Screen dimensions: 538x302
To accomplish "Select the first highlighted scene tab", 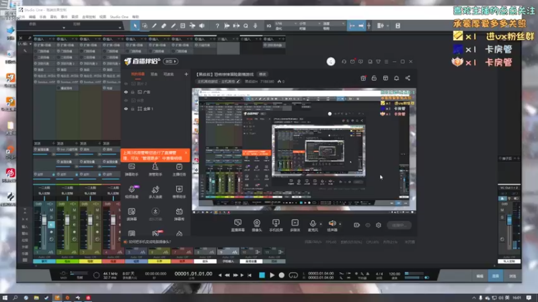I will (138, 74).
